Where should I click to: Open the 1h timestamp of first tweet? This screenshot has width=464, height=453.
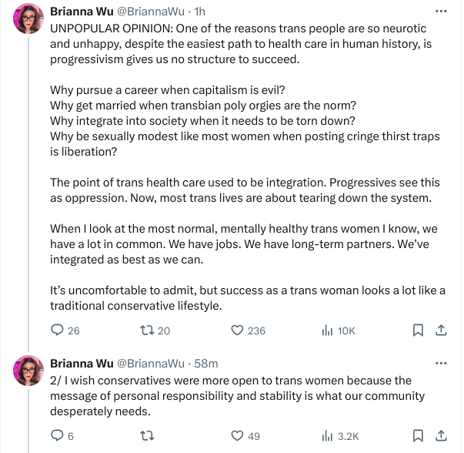200,12
